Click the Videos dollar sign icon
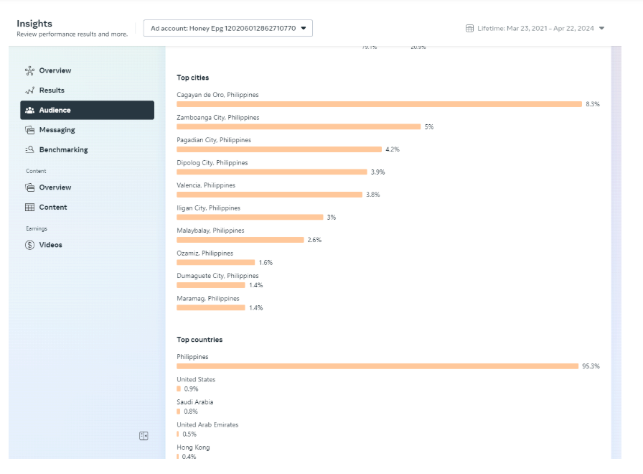643x474 pixels. (29, 245)
